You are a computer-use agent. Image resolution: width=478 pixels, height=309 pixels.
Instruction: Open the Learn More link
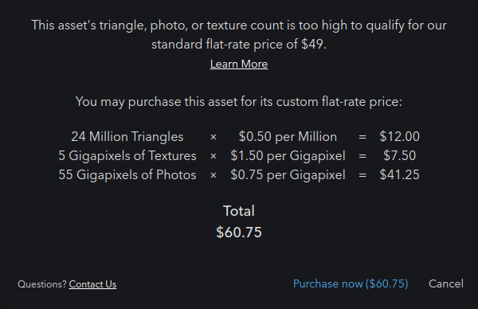pyautogui.click(x=239, y=64)
